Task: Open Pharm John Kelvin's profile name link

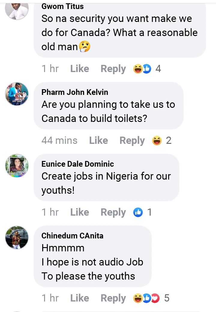Action: [75, 92]
